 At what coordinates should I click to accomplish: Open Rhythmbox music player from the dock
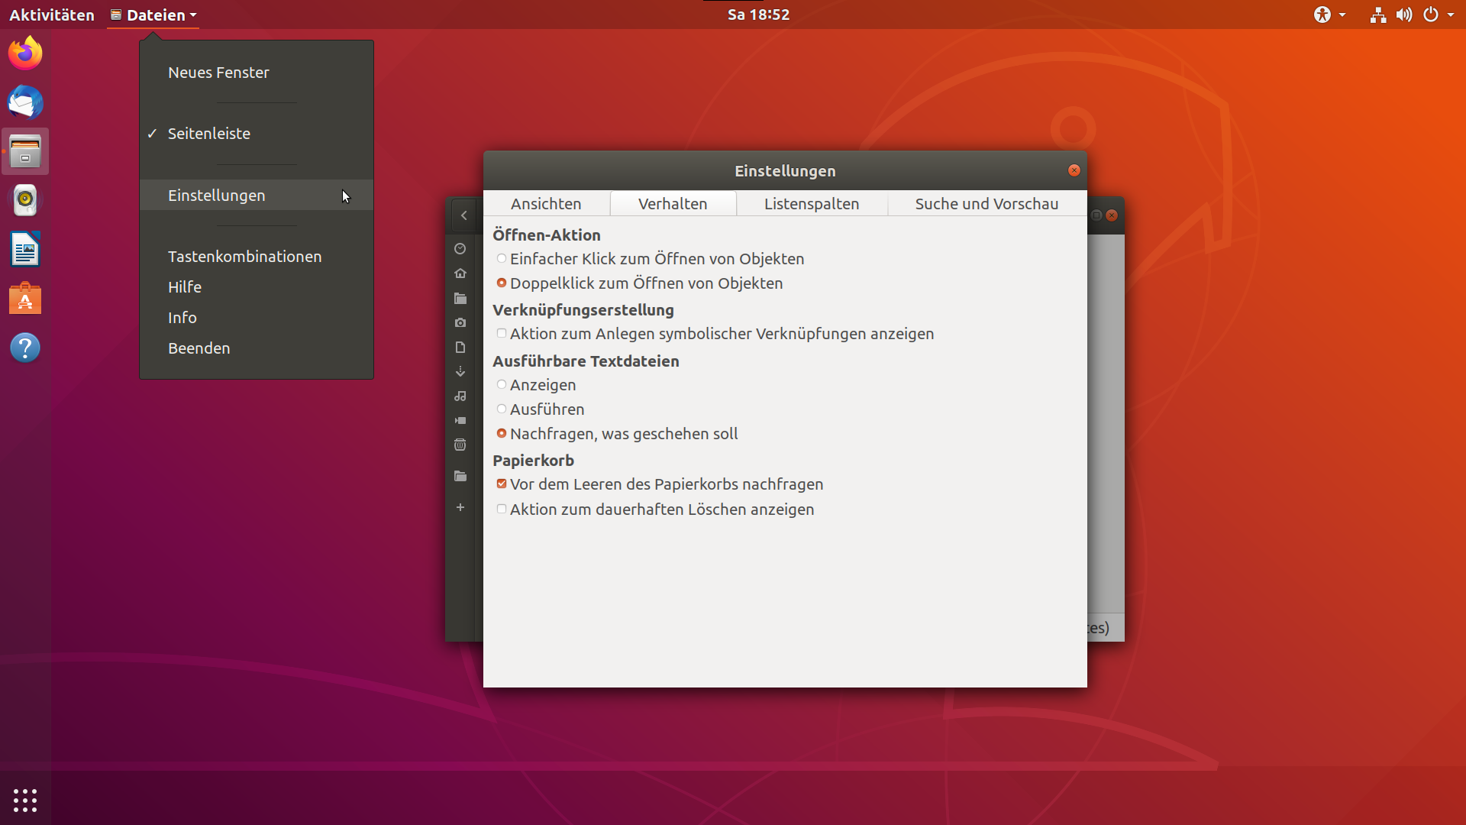pos(25,200)
